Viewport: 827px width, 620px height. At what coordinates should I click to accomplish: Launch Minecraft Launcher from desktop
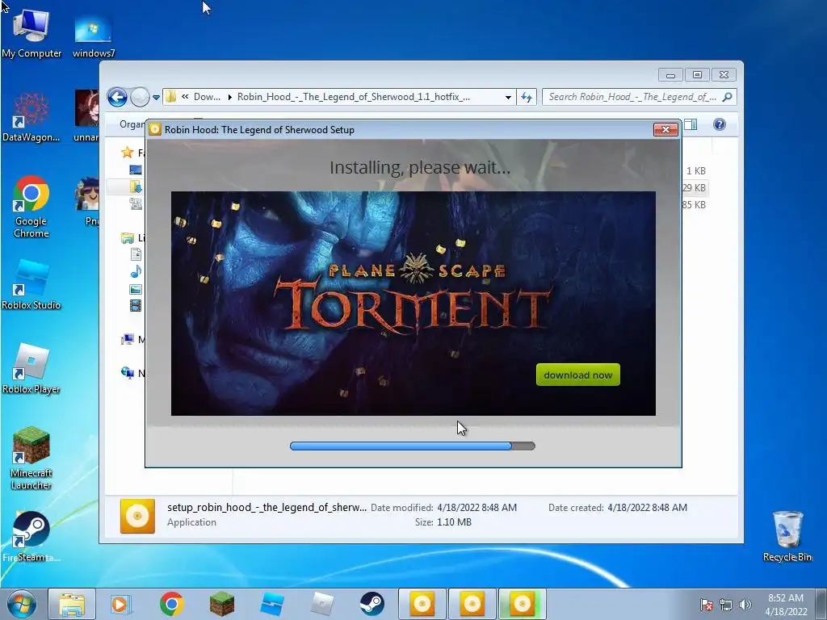(31, 459)
